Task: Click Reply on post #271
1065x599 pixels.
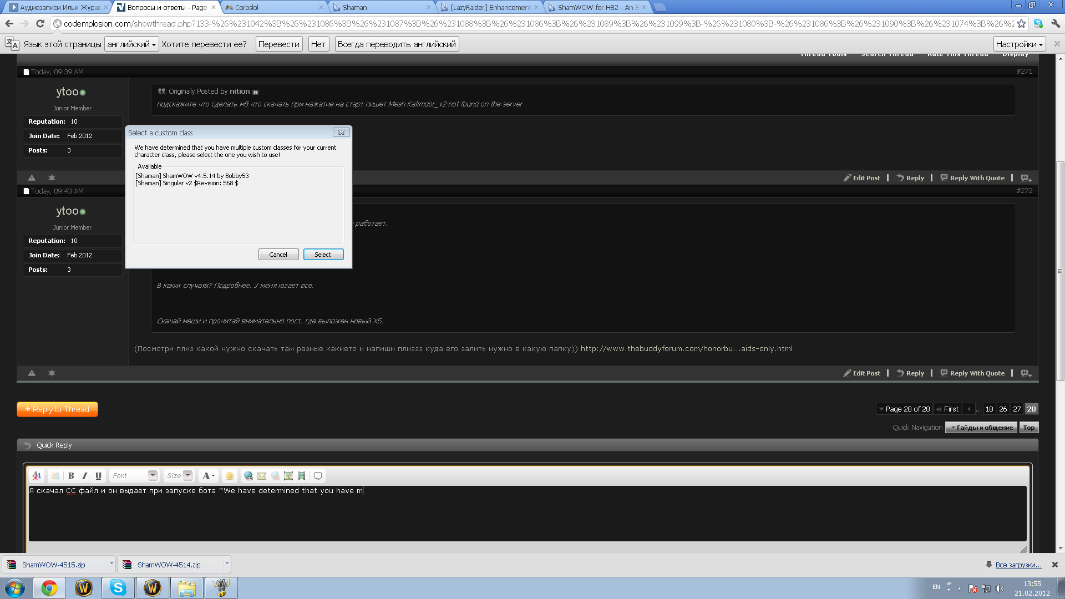Action: click(910, 178)
